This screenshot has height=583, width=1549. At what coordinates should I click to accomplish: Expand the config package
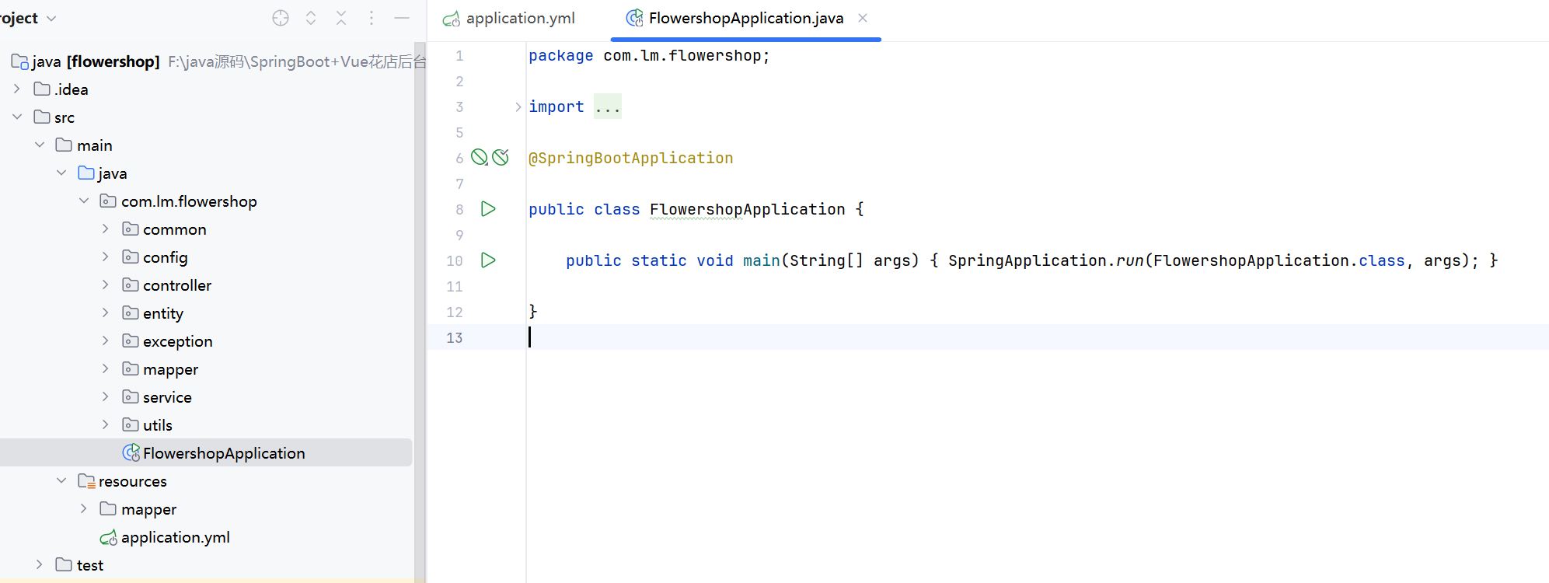[x=106, y=257]
